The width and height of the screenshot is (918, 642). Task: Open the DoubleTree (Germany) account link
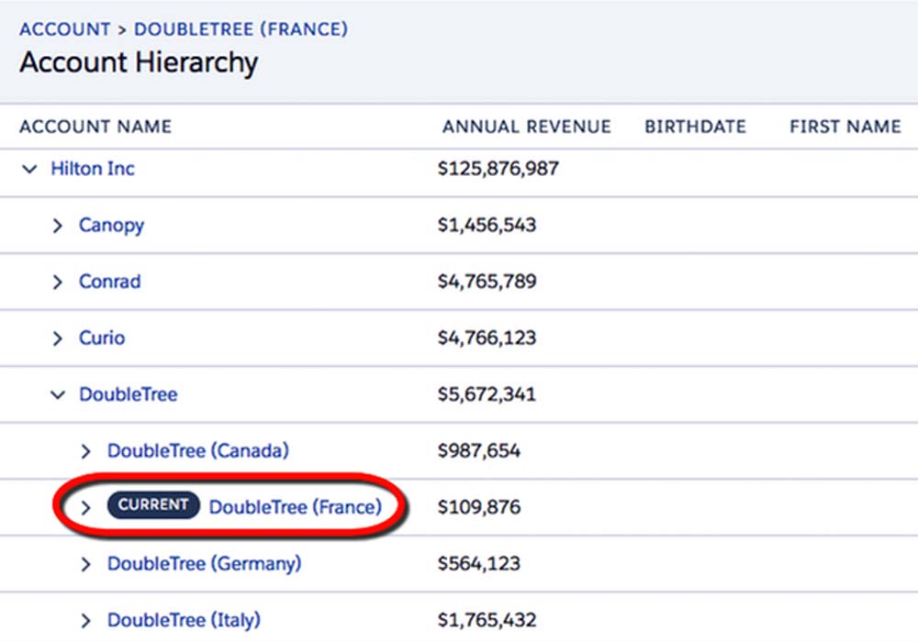[204, 564]
